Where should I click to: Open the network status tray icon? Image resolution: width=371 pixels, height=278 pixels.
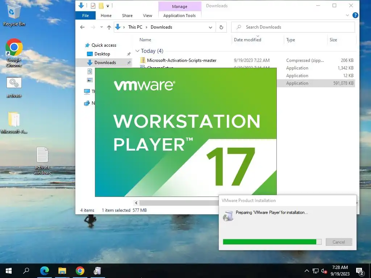[316, 271]
